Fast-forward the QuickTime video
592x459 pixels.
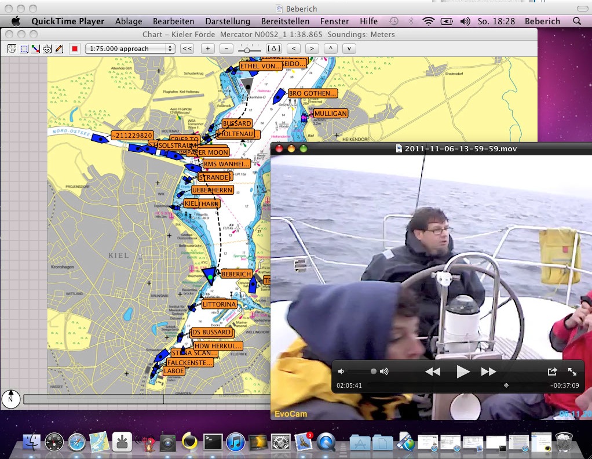pos(488,371)
